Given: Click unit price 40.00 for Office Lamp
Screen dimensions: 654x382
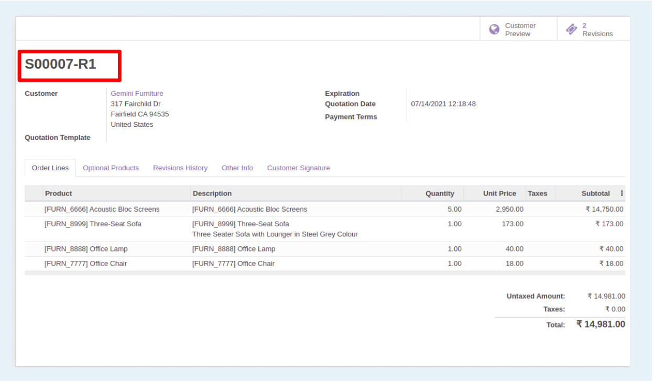Looking at the screenshot, I should coord(515,249).
